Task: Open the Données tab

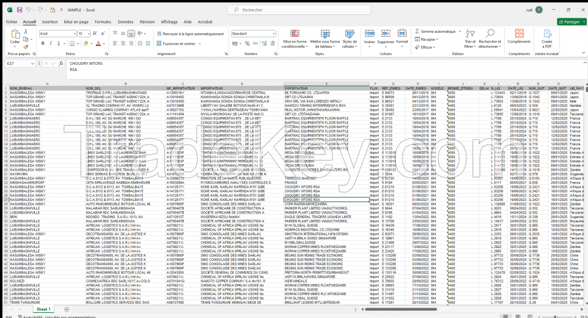Action: (x=126, y=22)
